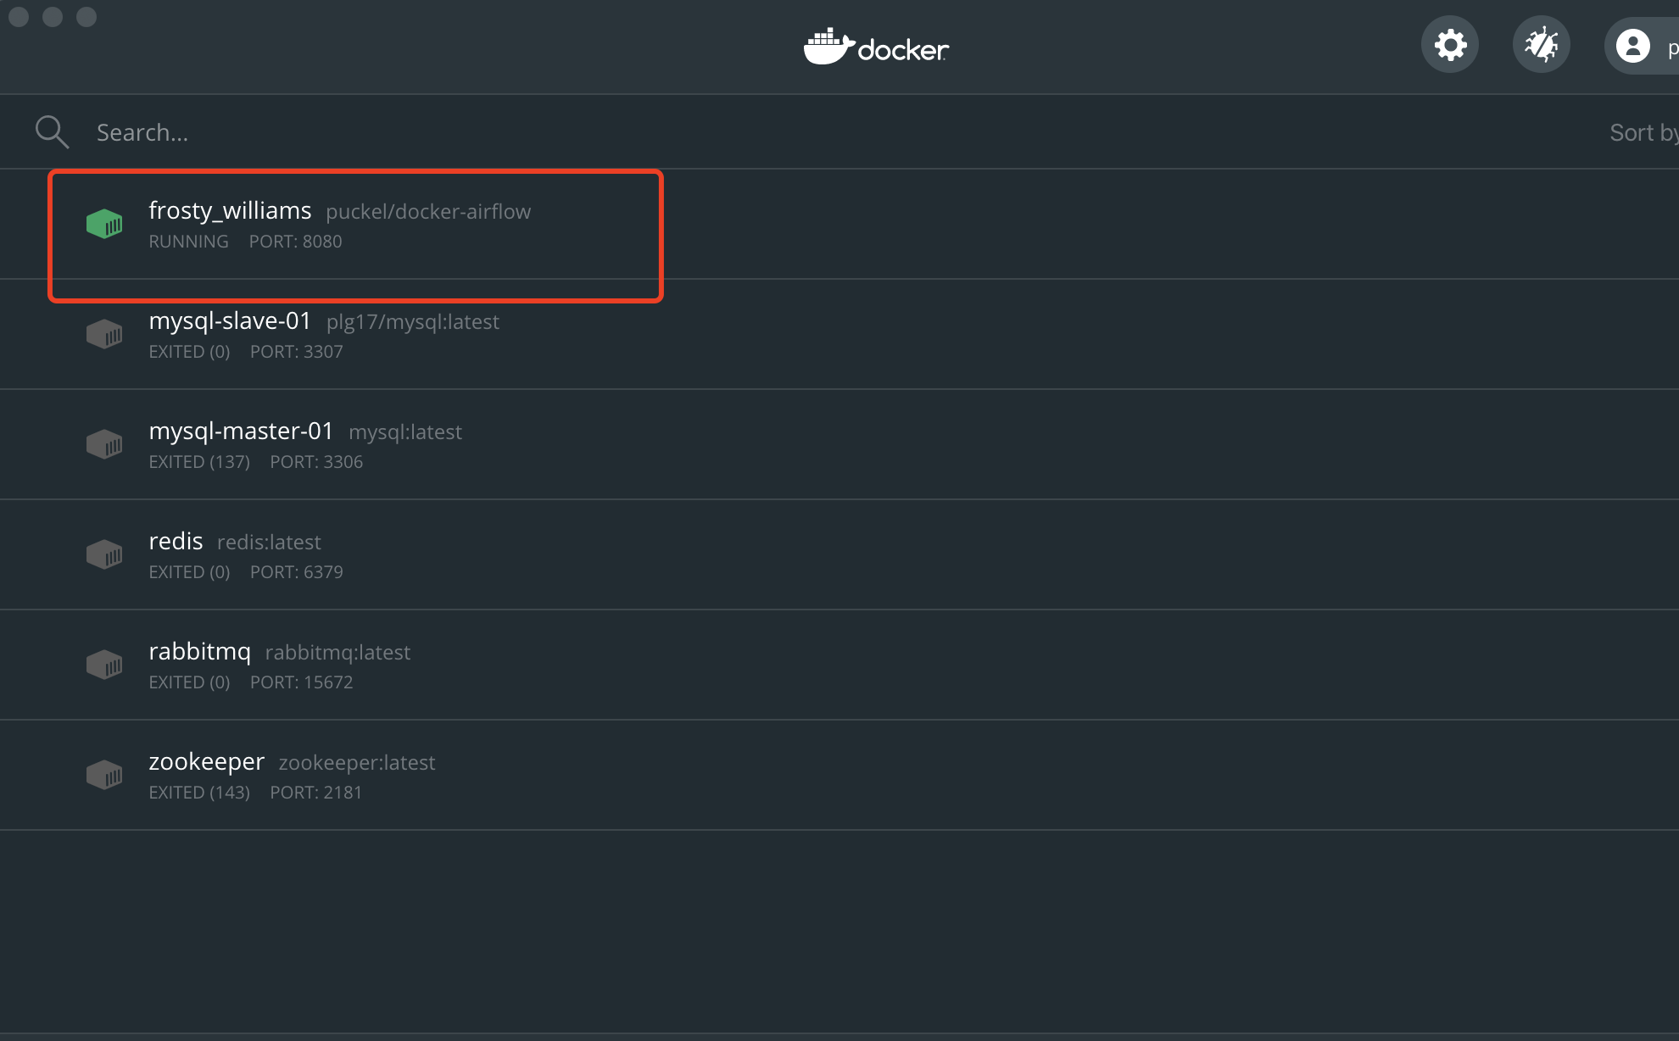Click the container cube icon beside mysql-master-01
The height and width of the screenshot is (1041, 1679).
103,443
